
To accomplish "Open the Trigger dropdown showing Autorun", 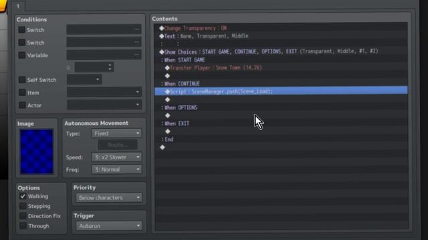I will [109, 226].
